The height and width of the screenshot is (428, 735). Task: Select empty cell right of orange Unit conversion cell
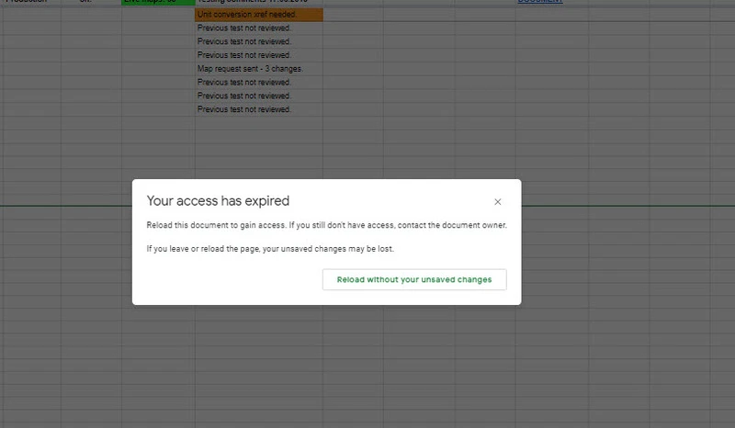353,16
